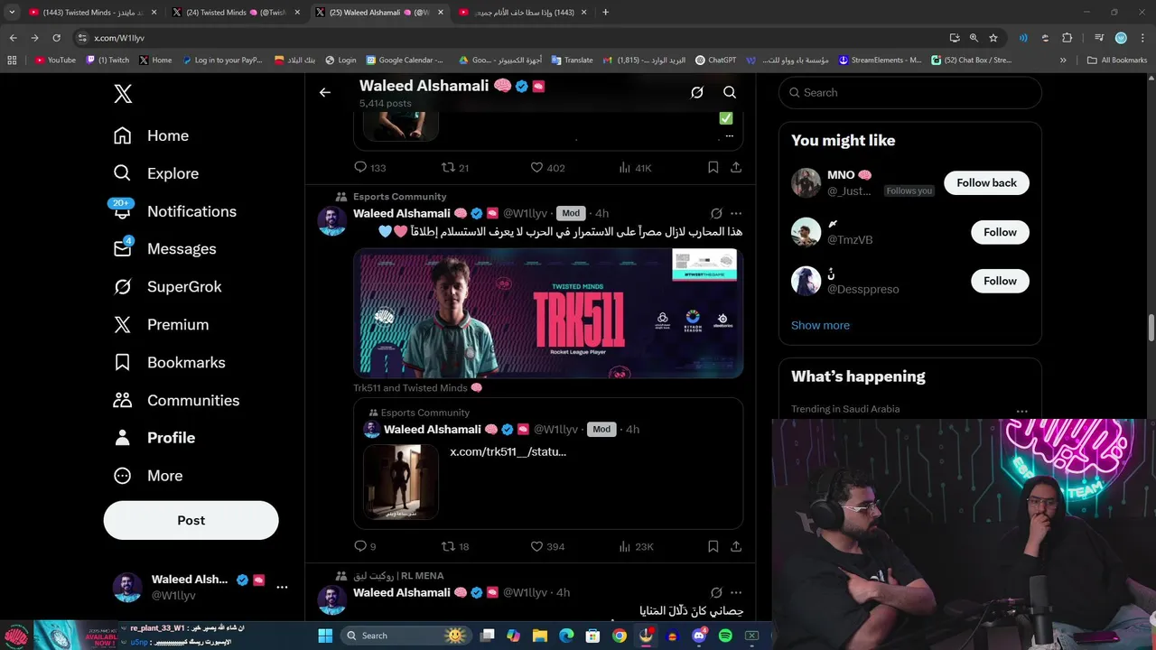Open Notifications with 20+ badge
This screenshot has width=1156, height=650.
pyautogui.click(x=174, y=211)
